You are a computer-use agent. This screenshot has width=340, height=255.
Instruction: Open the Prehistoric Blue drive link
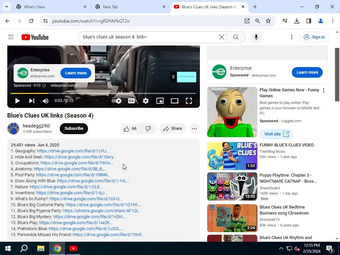[x=86, y=229]
